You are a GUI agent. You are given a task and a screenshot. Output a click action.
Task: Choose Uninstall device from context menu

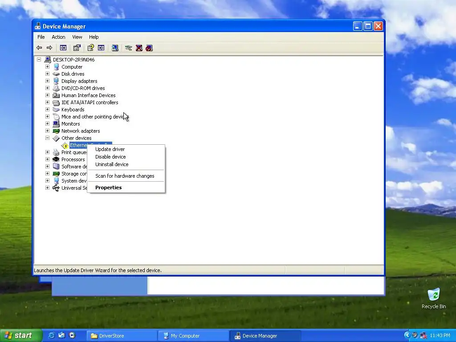(x=126, y=164)
